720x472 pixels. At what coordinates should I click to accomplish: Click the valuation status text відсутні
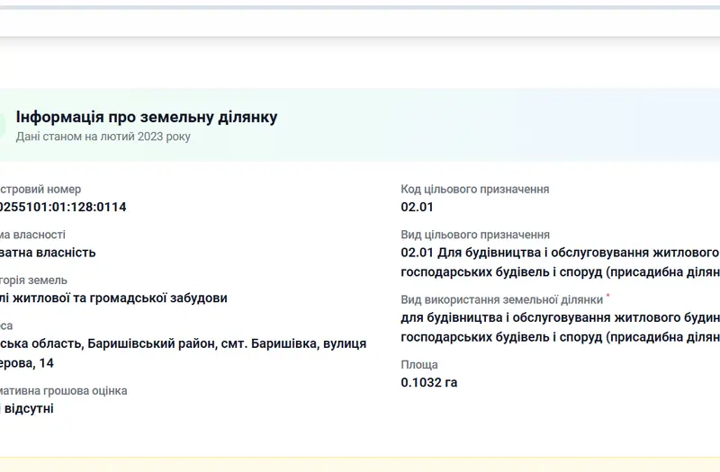29,409
